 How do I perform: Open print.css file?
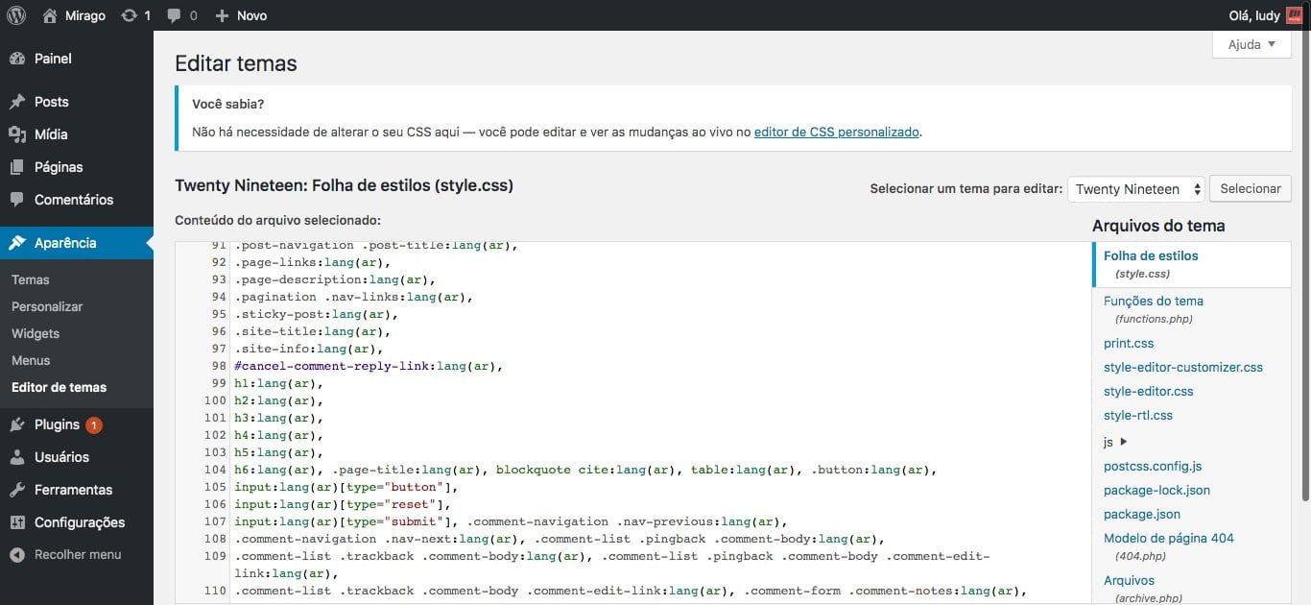tap(1129, 343)
